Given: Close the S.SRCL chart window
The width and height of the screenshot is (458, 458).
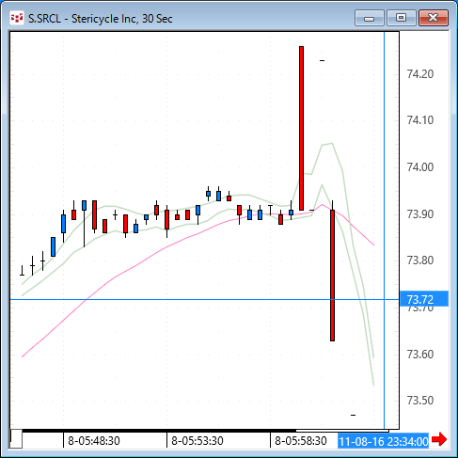Looking at the screenshot, I should [x=434, y=18].
